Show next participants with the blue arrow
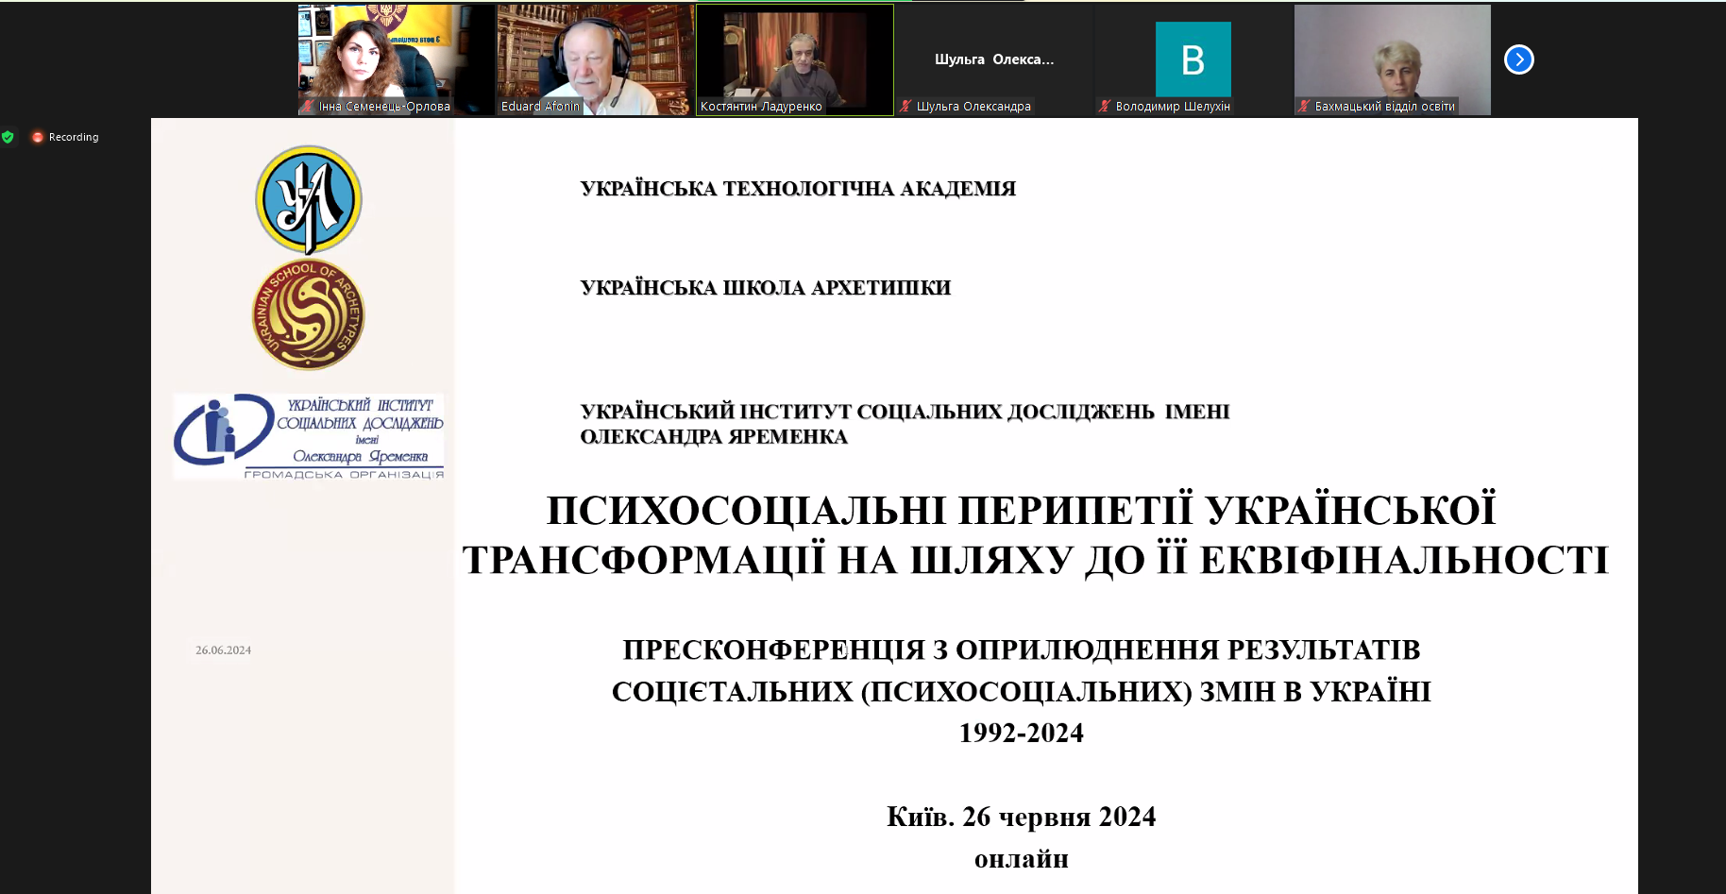 (1518, 59)
